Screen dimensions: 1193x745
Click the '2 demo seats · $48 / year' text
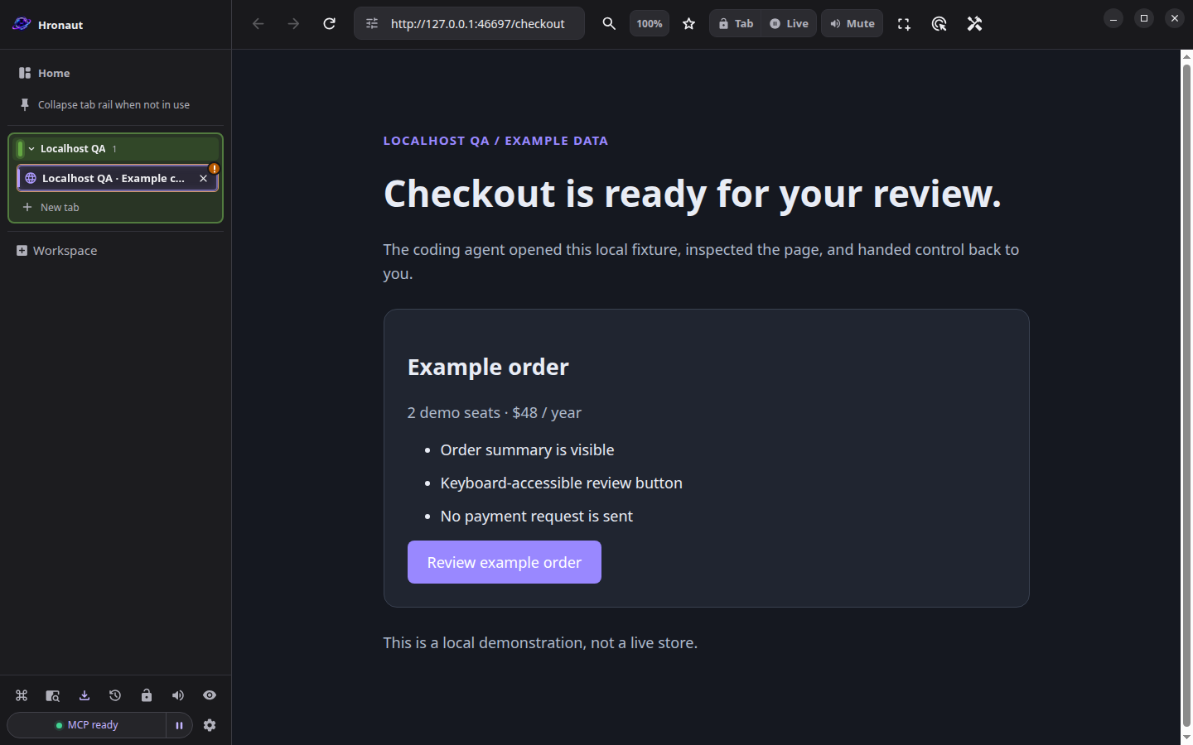[495, 412]
